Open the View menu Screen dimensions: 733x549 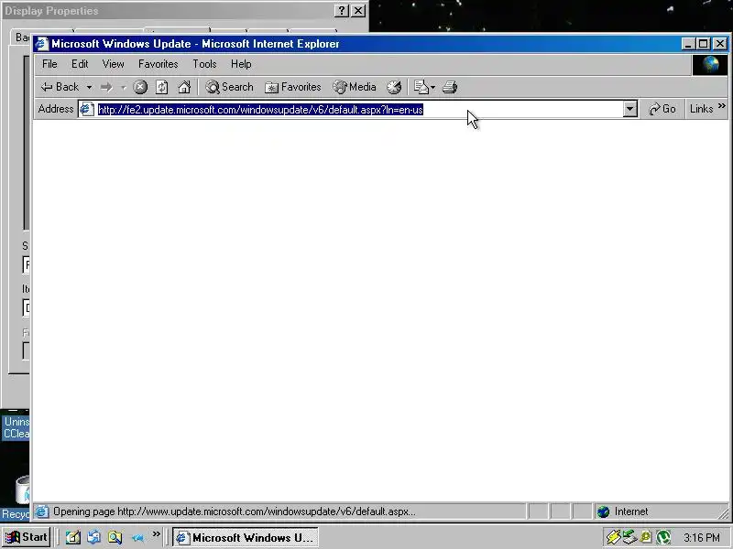[113, 64]
